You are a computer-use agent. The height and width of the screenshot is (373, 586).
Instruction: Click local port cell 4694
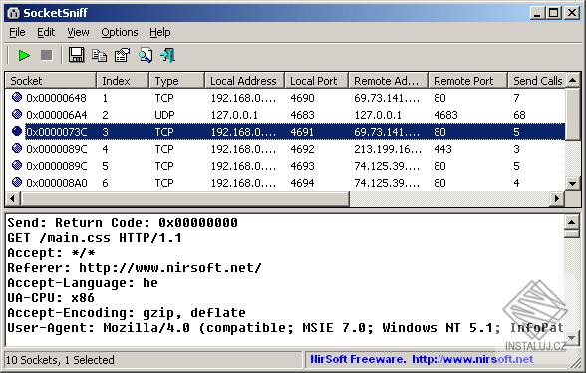[x=302, y=183]
